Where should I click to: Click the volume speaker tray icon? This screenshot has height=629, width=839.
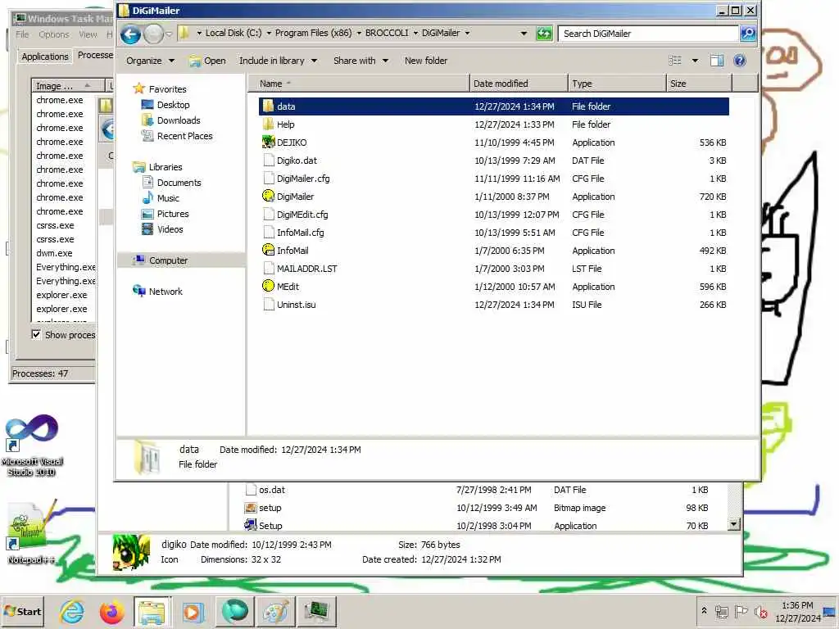pyautogui.click(x=760, y=611)
